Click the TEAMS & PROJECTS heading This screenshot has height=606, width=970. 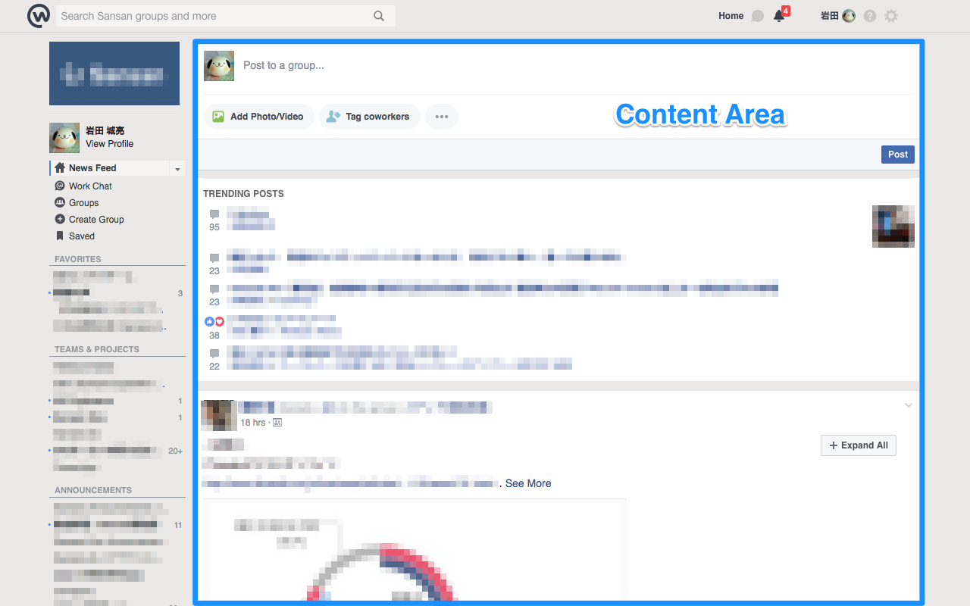97,349
